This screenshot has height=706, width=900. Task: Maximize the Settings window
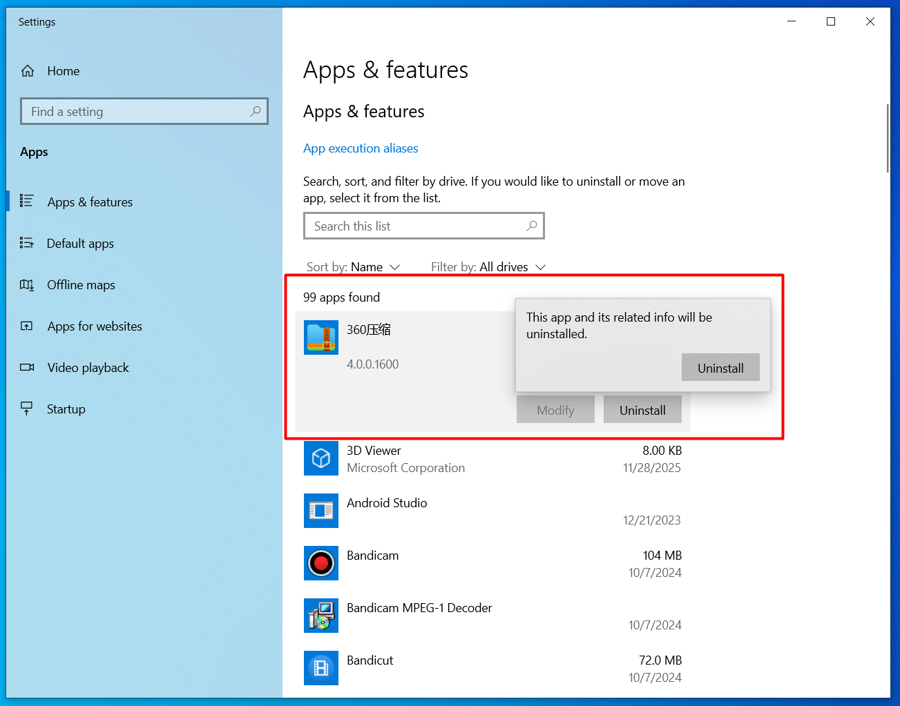click(831, 21)
